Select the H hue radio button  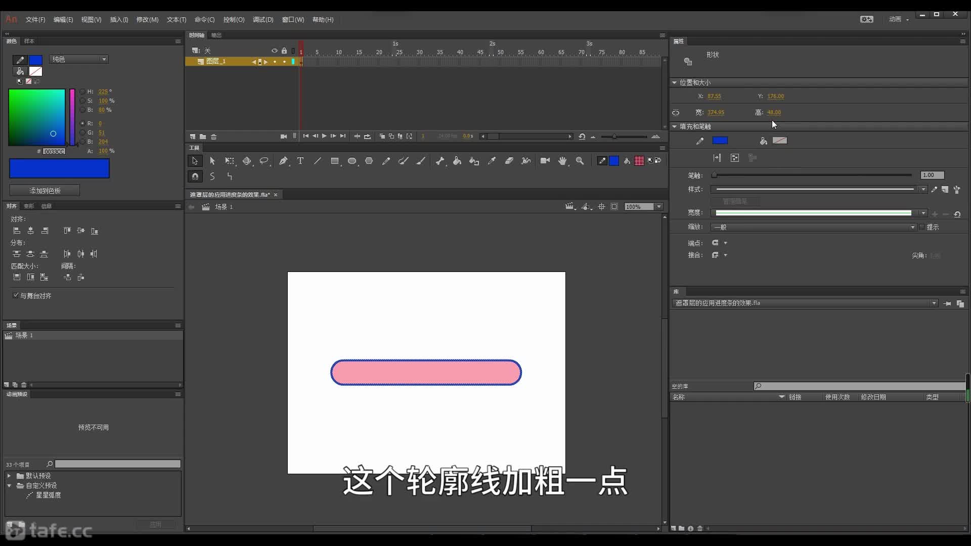(x=82, y=92)
